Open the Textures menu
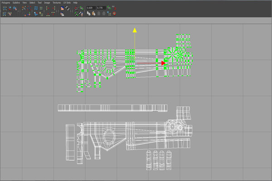272x181 pixels. pos(57,3)
